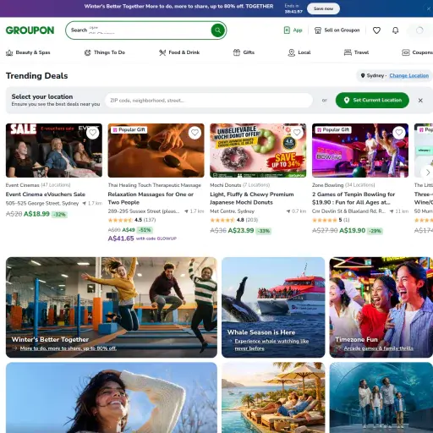The width and height of the screenshot is (433, 433).
Task: Open 2 Games of Tenpin Bowling title
Action: pos(354,198)
